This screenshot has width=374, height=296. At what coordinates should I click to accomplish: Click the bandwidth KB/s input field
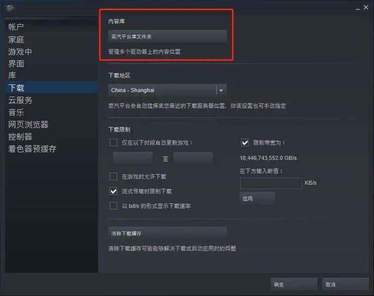(x=271, y=183)
